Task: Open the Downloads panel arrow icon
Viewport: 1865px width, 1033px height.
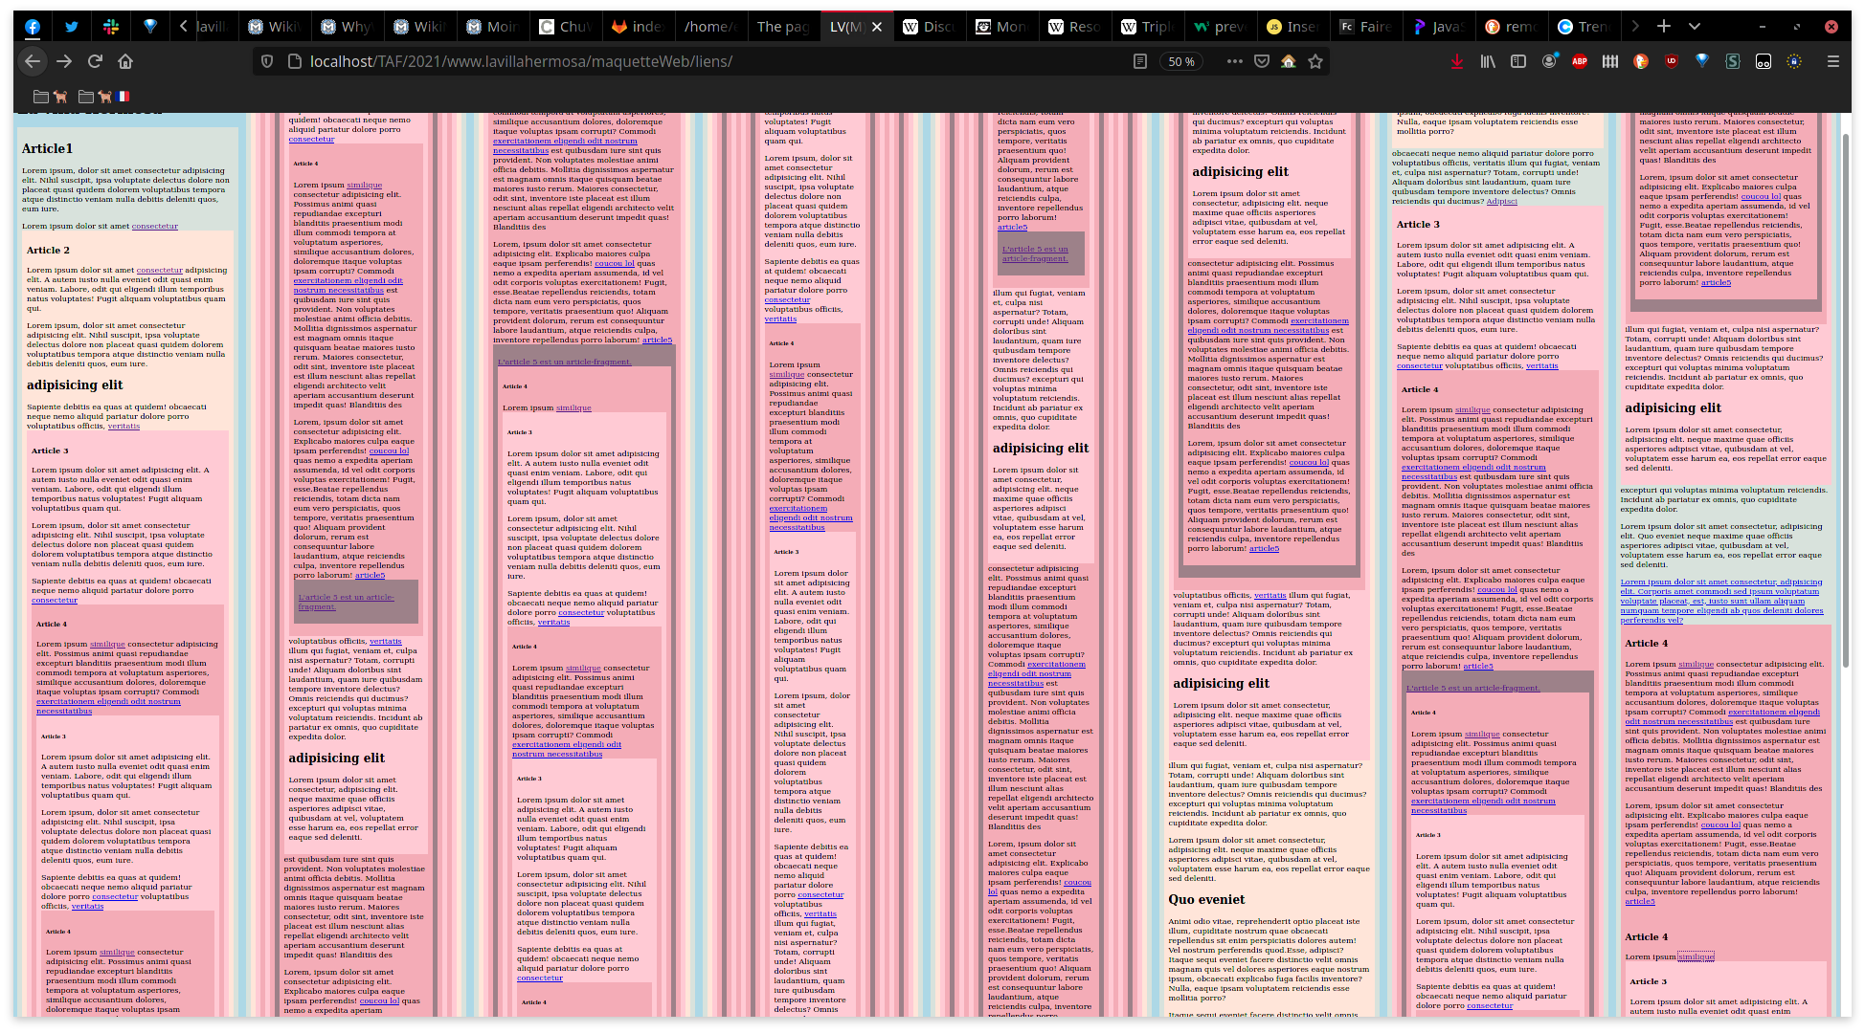Action: coord(1456,61)
